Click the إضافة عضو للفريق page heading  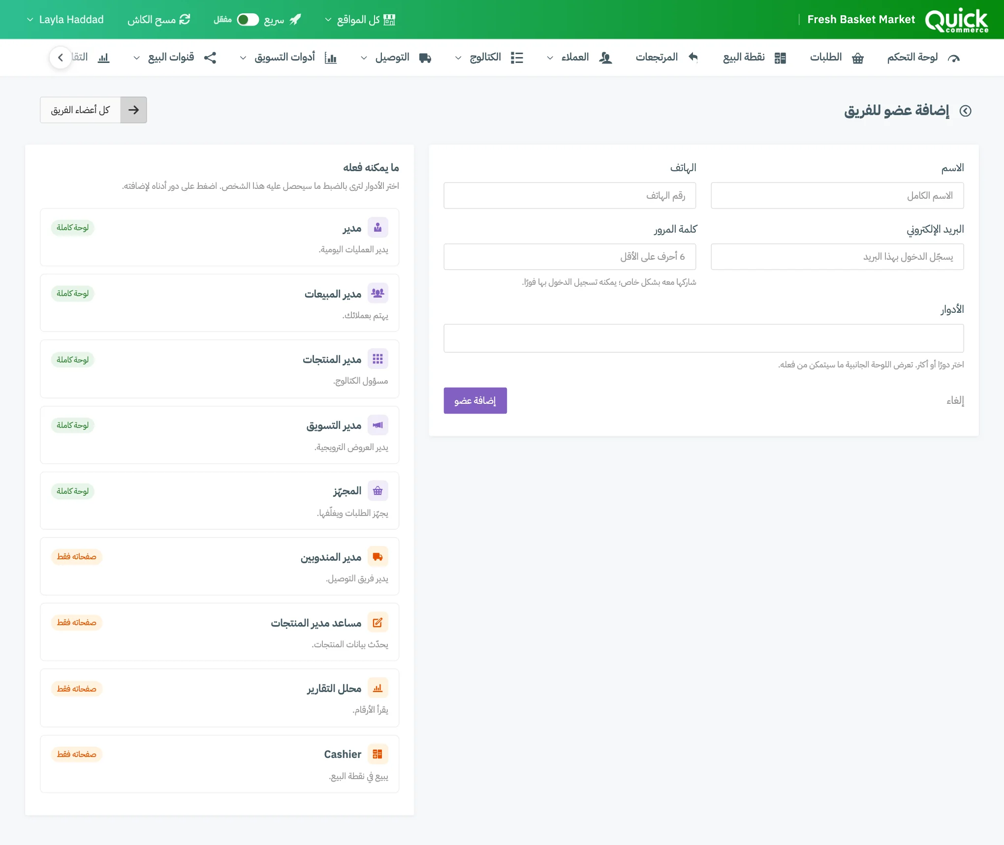click(897, 111)
